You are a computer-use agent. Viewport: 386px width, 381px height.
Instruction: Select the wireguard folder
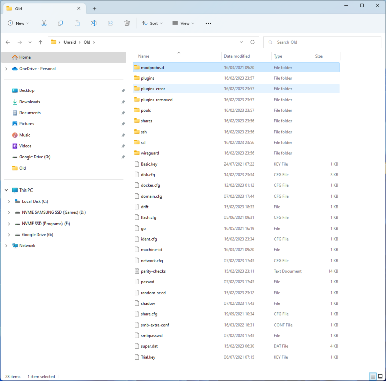pyautogui.click(x=236, y=153)
